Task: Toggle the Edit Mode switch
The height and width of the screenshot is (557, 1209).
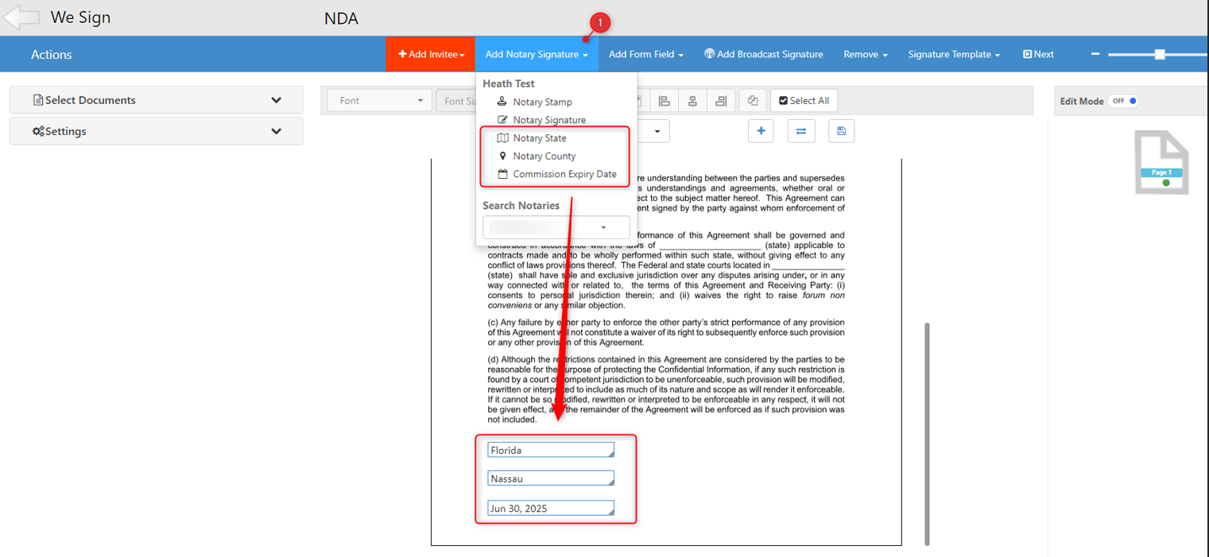Action: tap(1125, 101)
